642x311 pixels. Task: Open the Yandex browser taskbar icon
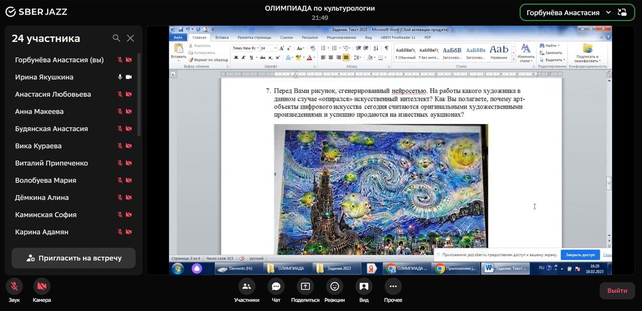(x=372, y=268)
